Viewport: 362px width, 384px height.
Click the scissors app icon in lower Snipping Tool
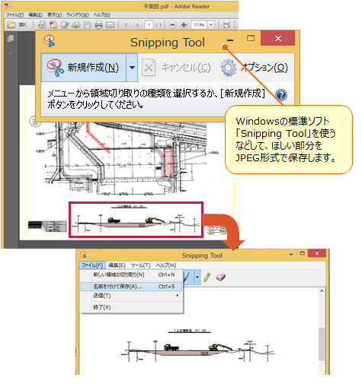(x=83, y=255)
